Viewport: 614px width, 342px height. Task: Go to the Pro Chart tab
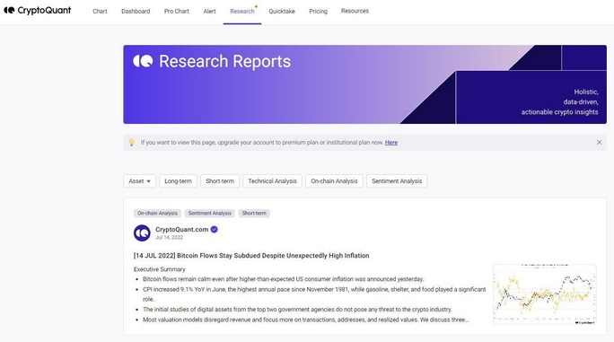coord(177,12)
